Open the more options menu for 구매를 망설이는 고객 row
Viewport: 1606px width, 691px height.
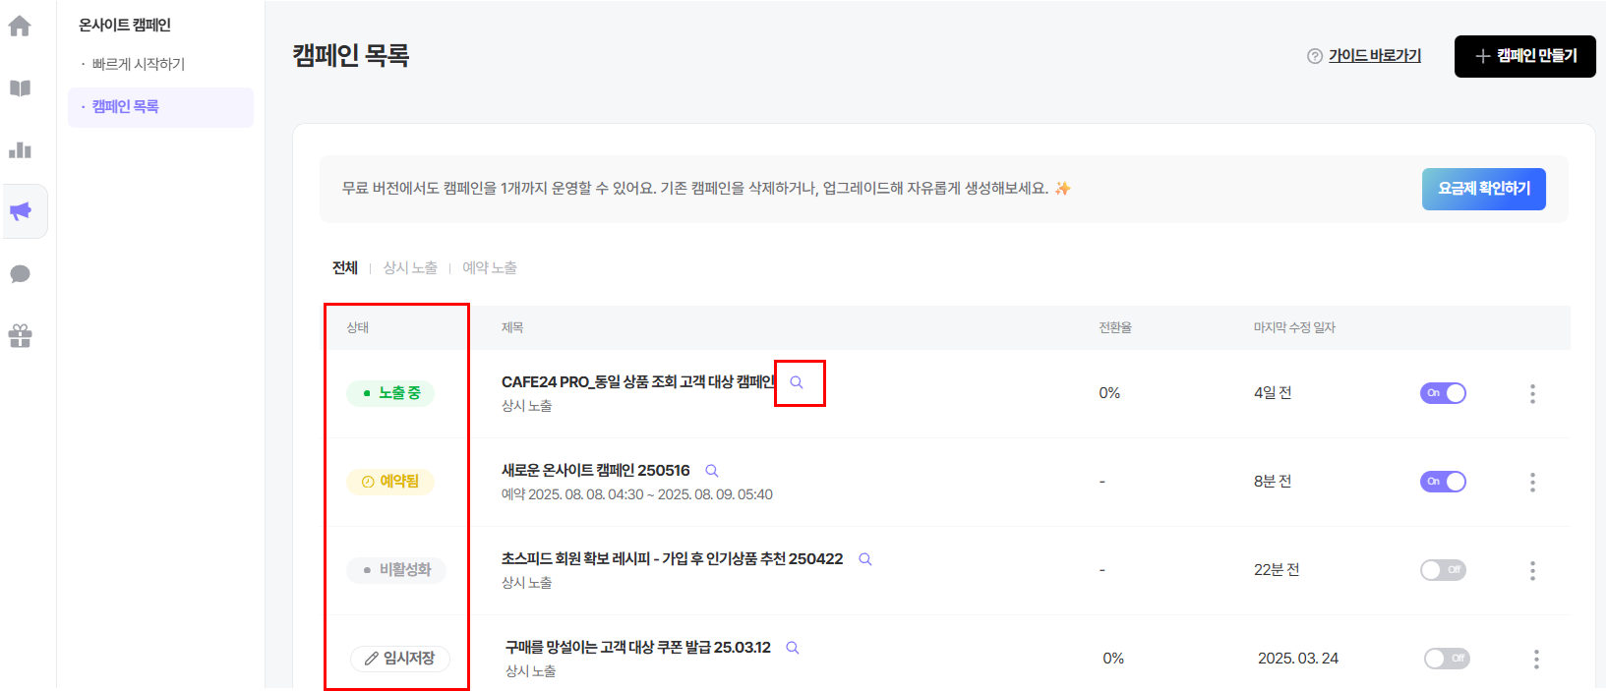pos(1536,659)
